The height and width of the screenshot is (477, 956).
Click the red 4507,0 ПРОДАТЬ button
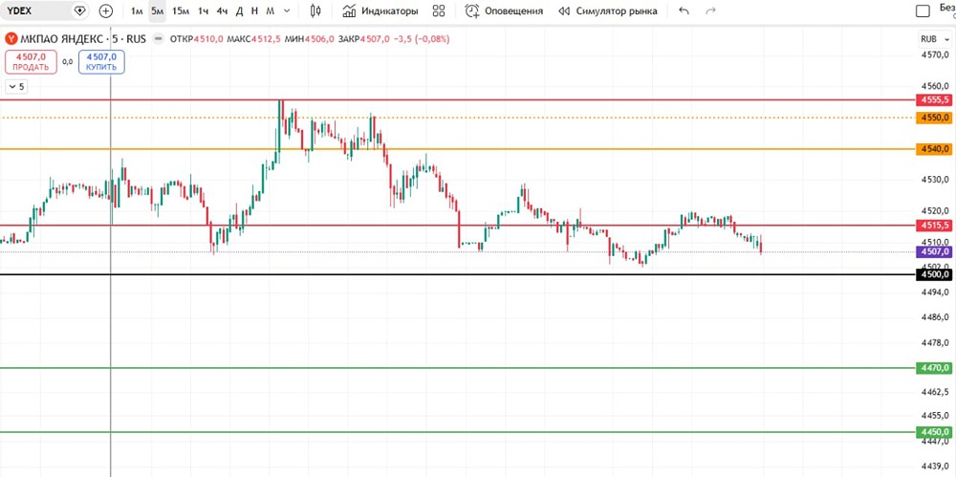32,61
